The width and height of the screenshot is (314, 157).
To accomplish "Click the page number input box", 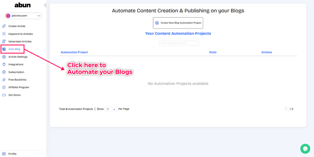I will (x=287, y=109).
